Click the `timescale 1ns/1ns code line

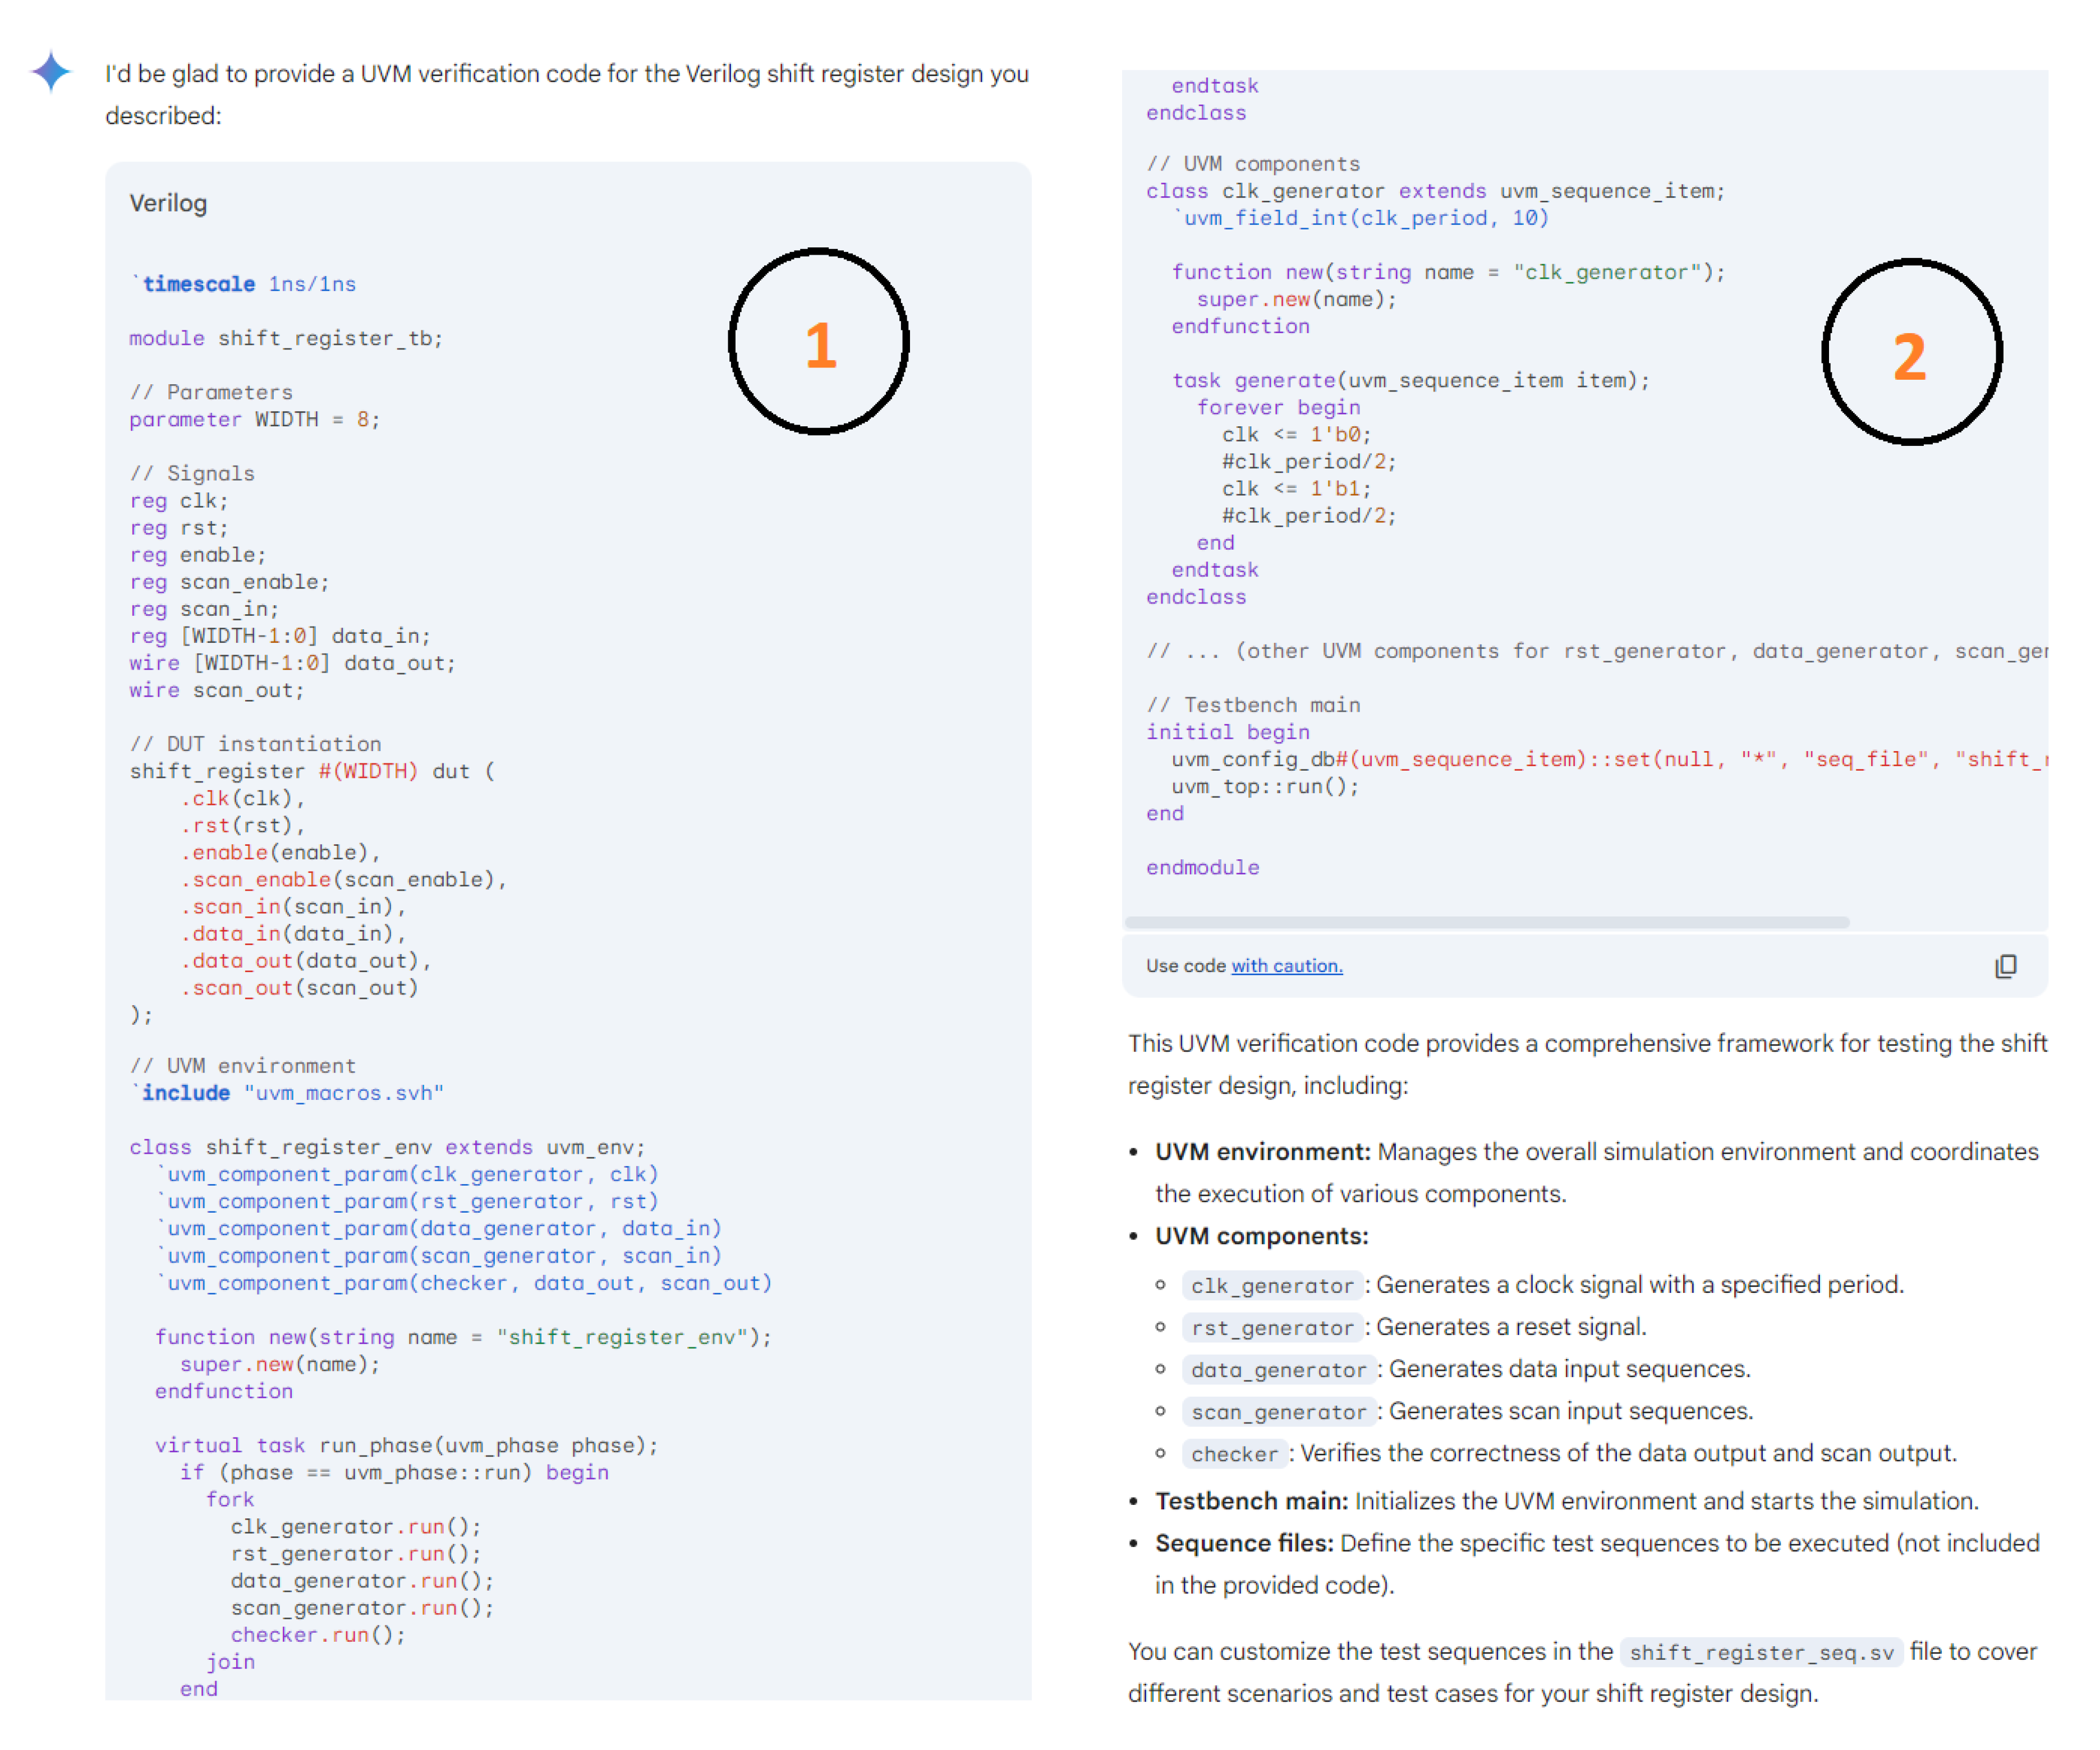244,284
